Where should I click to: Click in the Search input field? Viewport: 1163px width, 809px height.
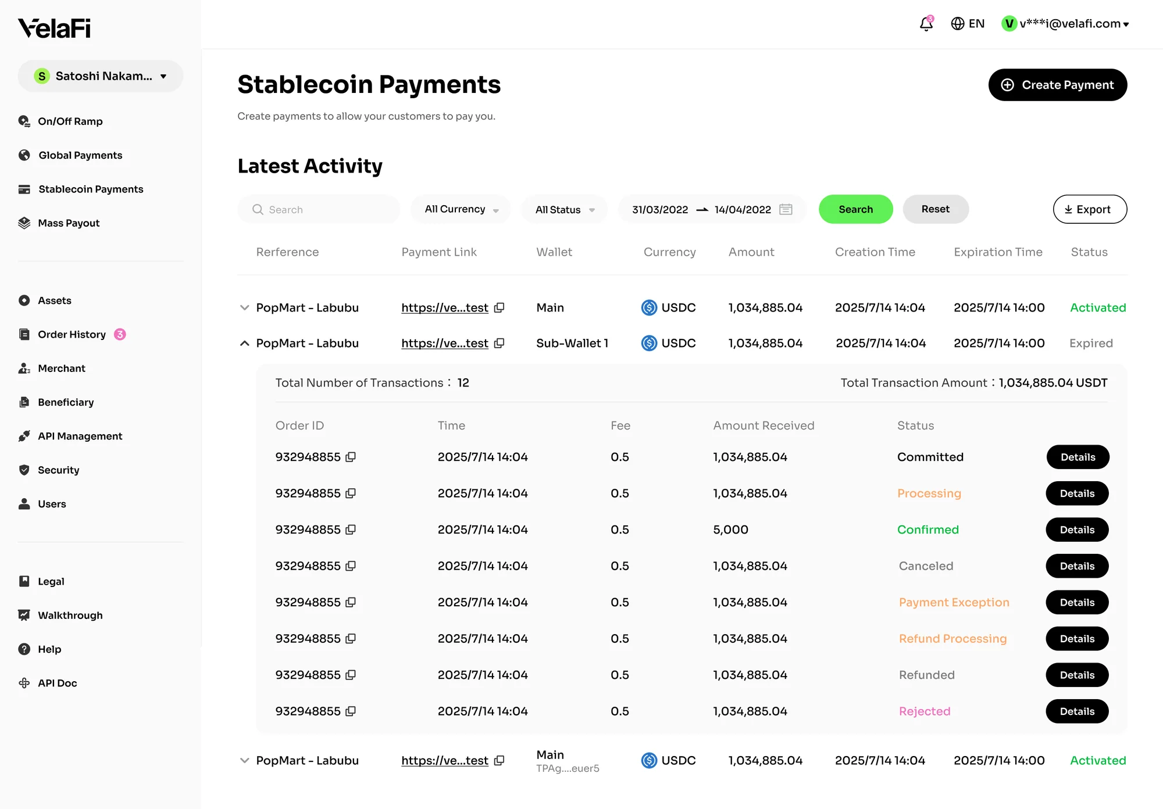point(319,209)
